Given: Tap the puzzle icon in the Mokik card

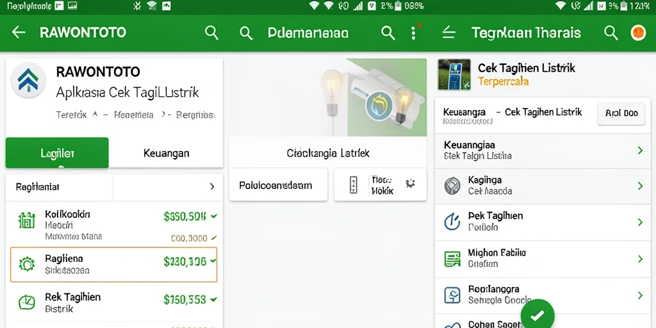Looking at the screenshot, I should (x=410, y=183).
